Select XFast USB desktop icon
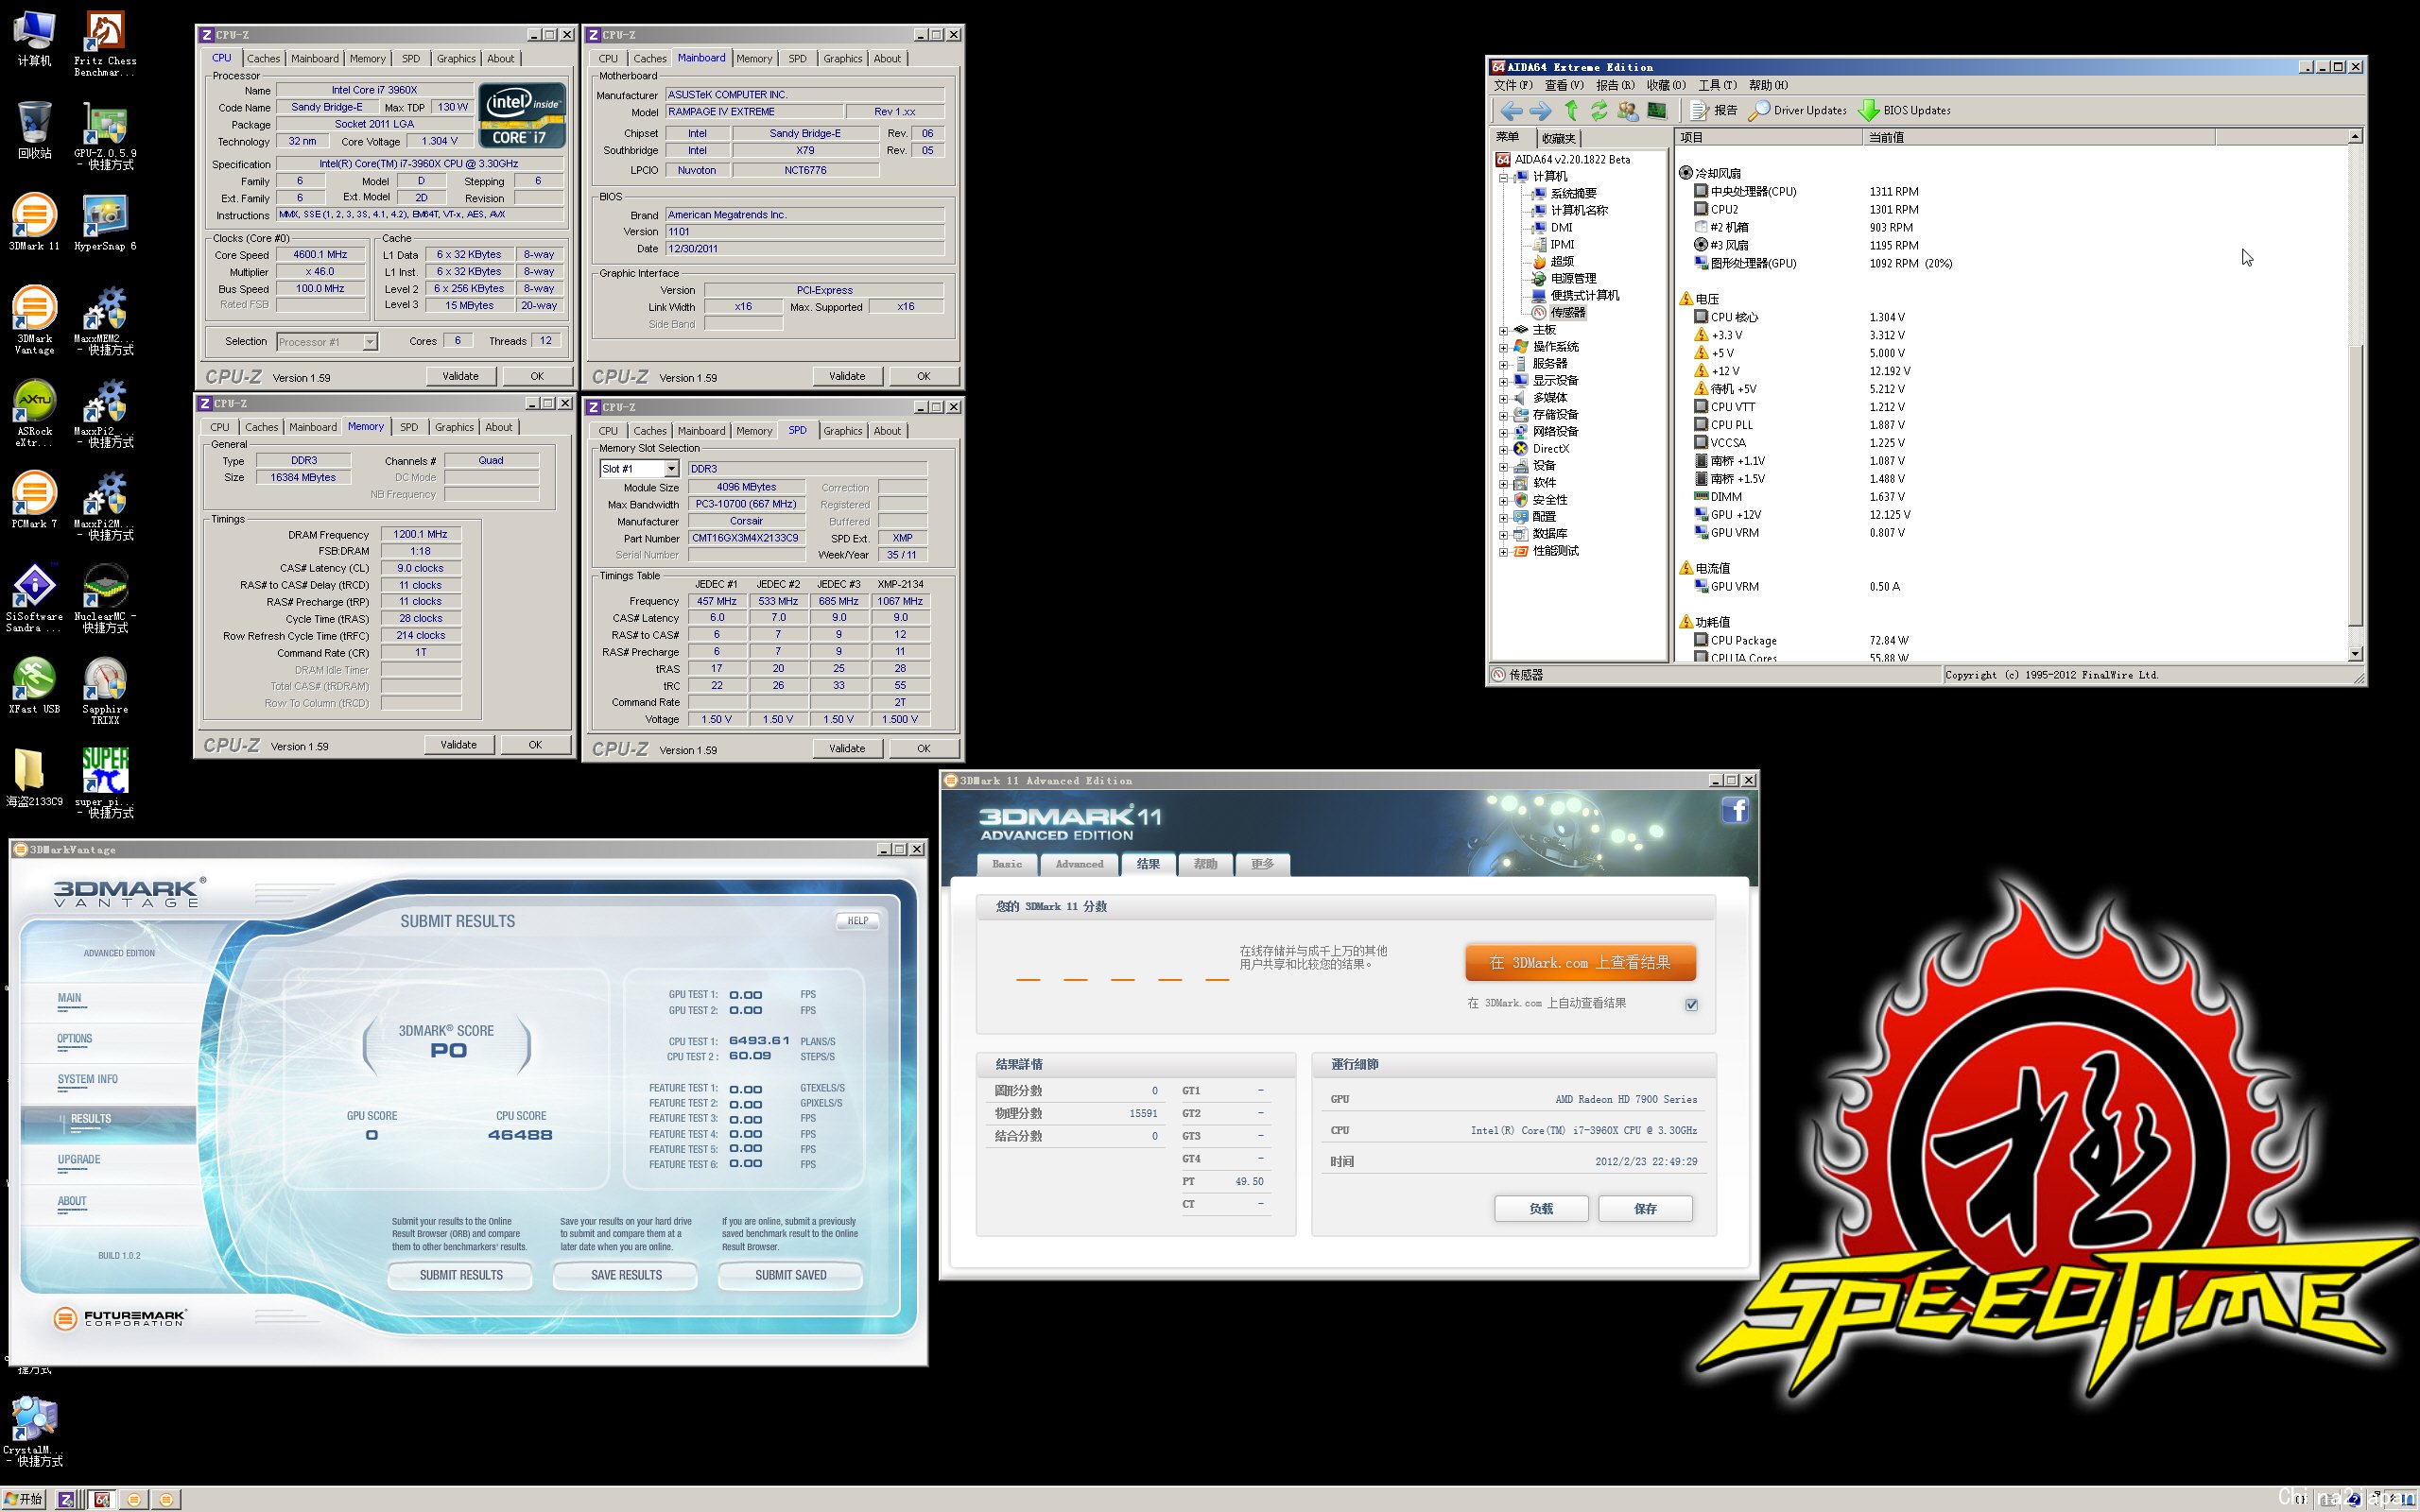The width and height of the screenshot is (2420, 1512). tap(34, 685)
